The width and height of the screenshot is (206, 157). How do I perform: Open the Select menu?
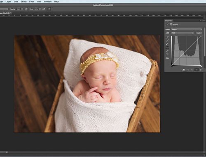pyautogui.click(x=23, y=2)
